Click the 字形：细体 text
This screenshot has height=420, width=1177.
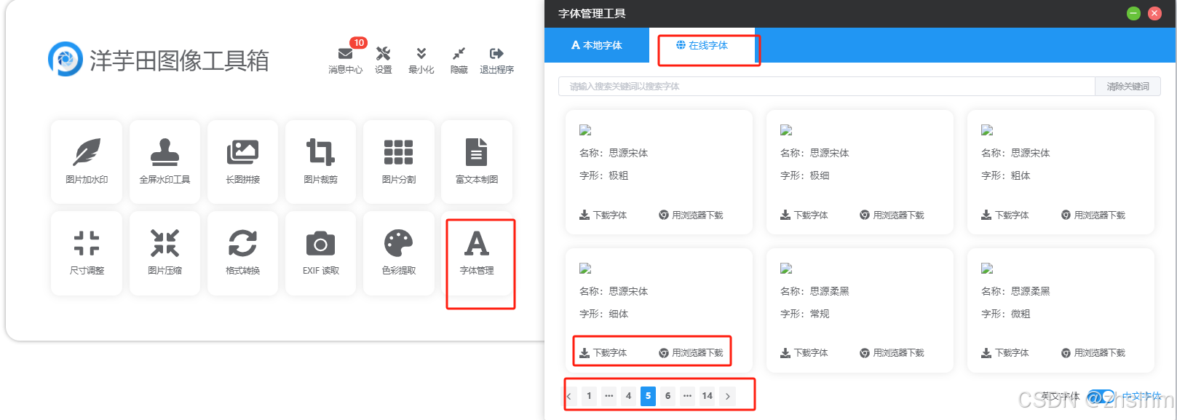[603, 314]
